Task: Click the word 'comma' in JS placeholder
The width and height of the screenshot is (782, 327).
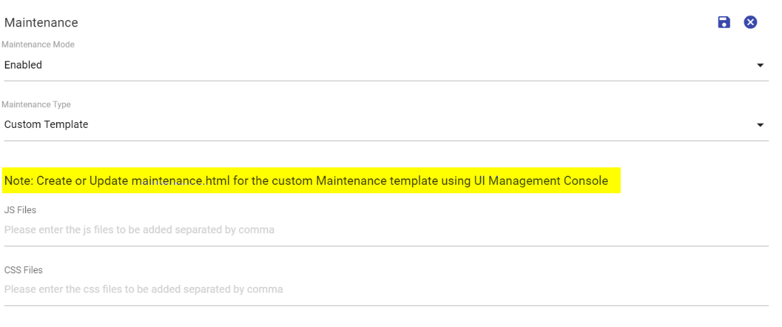Action: 259,230
